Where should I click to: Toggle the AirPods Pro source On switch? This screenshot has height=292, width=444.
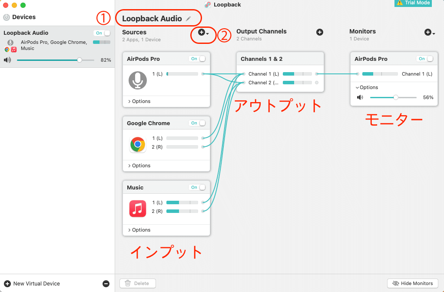[197, 59]
